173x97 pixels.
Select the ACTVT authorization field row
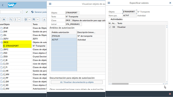pos(64,40)
